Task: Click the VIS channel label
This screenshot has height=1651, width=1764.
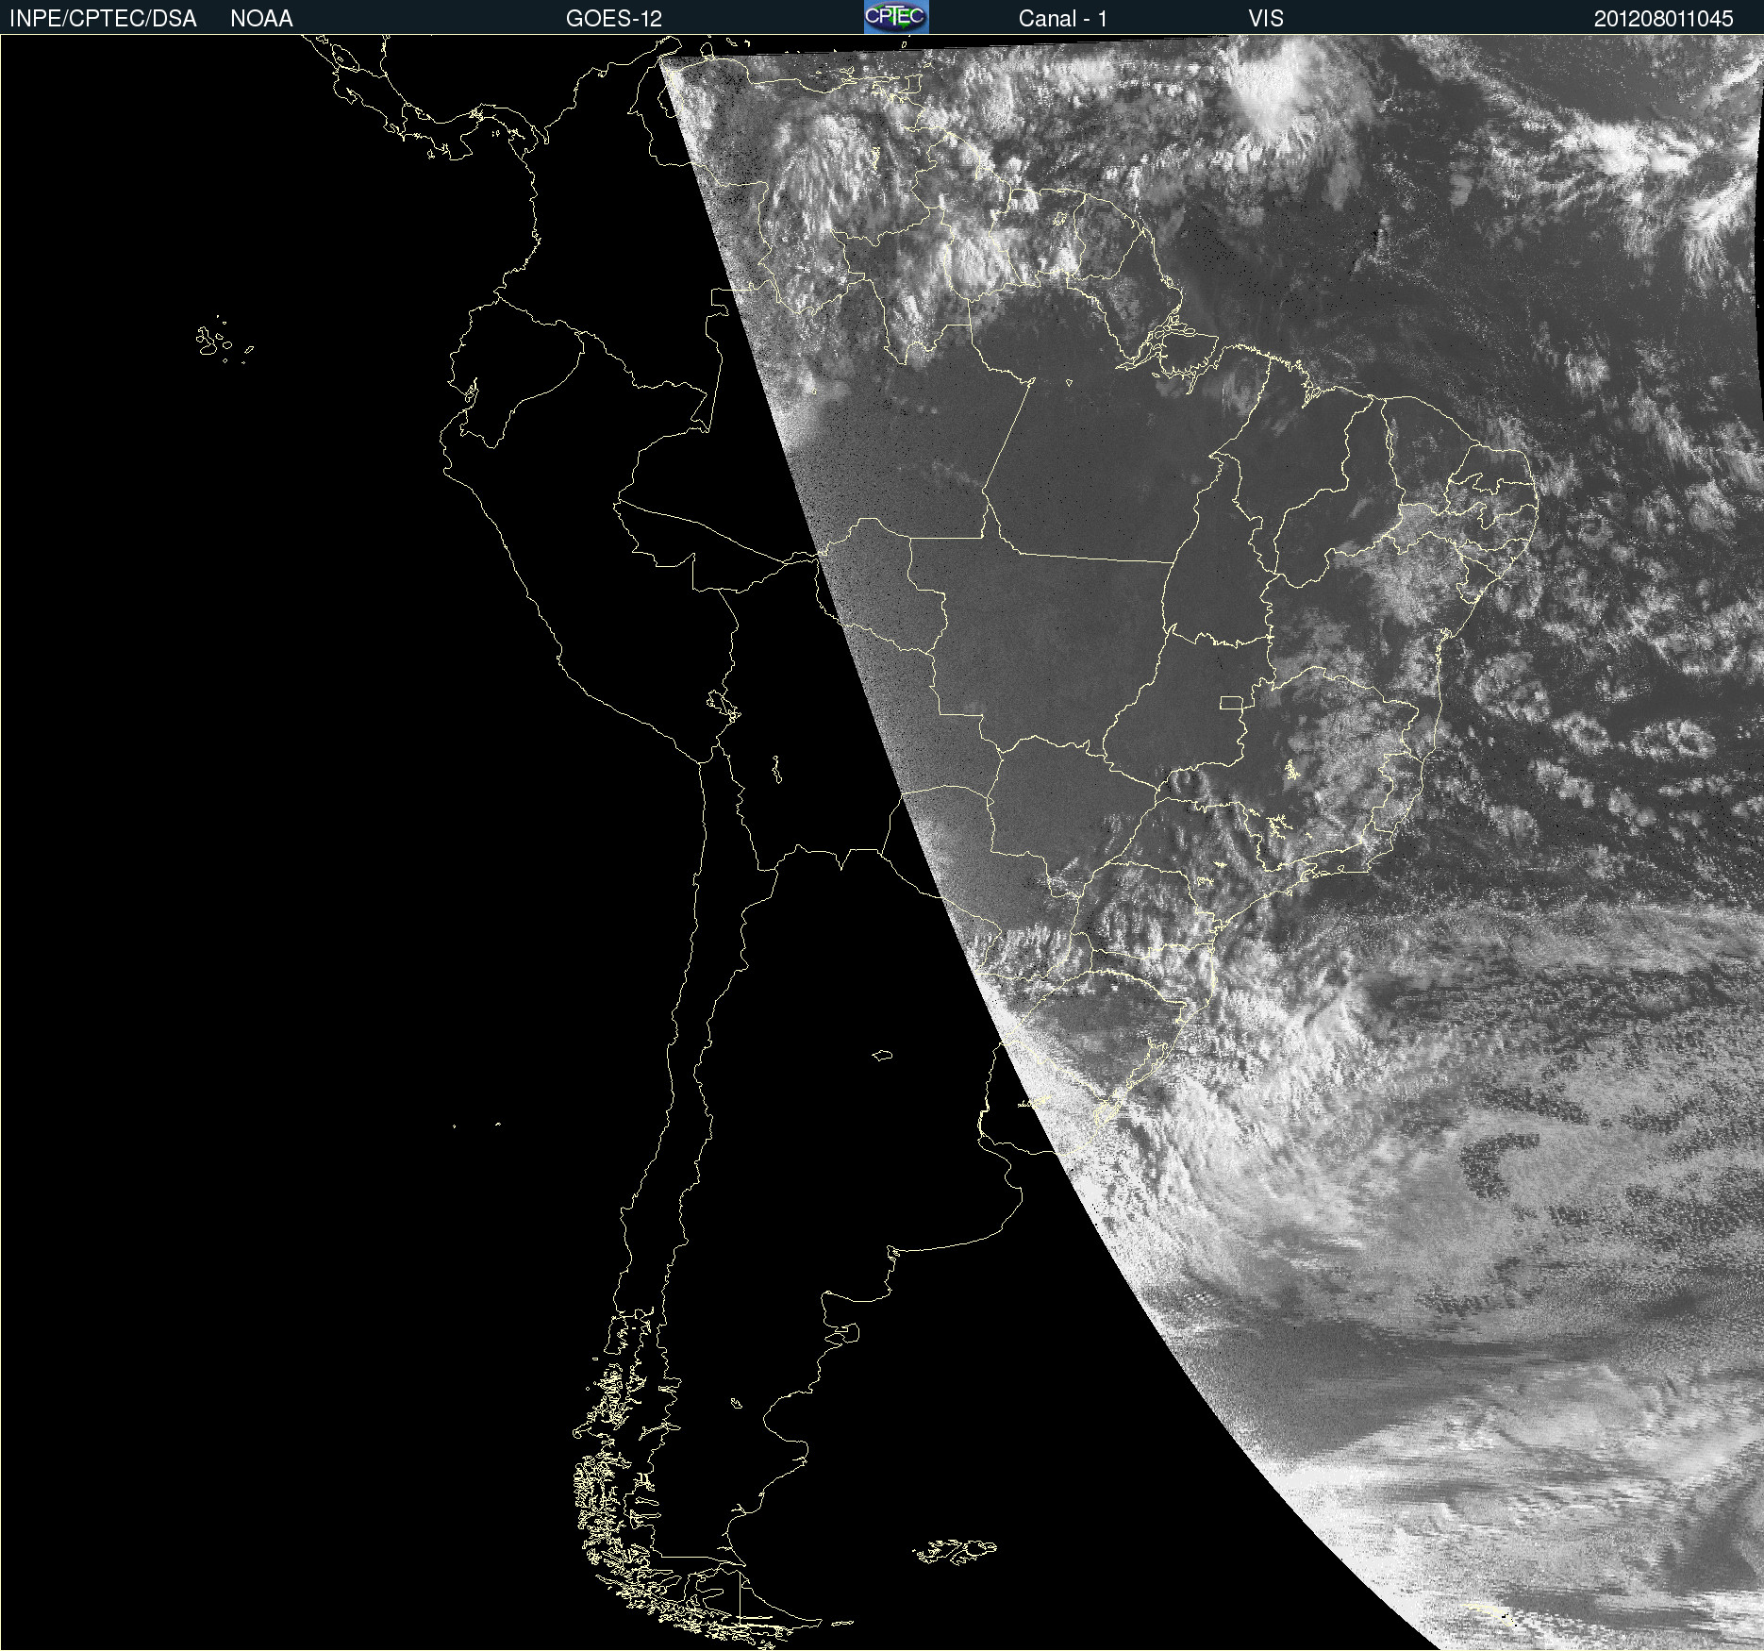Action: pos(1266,19)
